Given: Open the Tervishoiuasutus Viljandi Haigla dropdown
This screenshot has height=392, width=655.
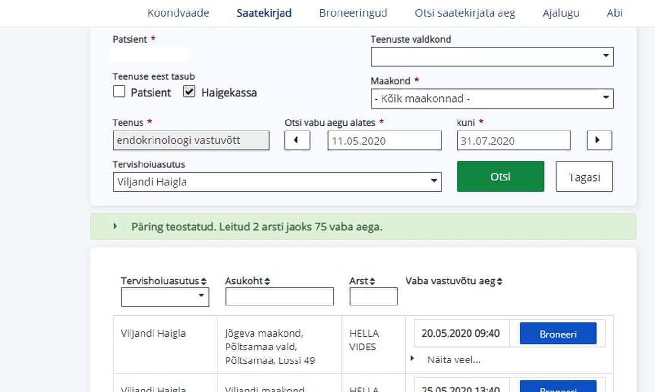Looking at the screenshot, I should coord(277,182).
